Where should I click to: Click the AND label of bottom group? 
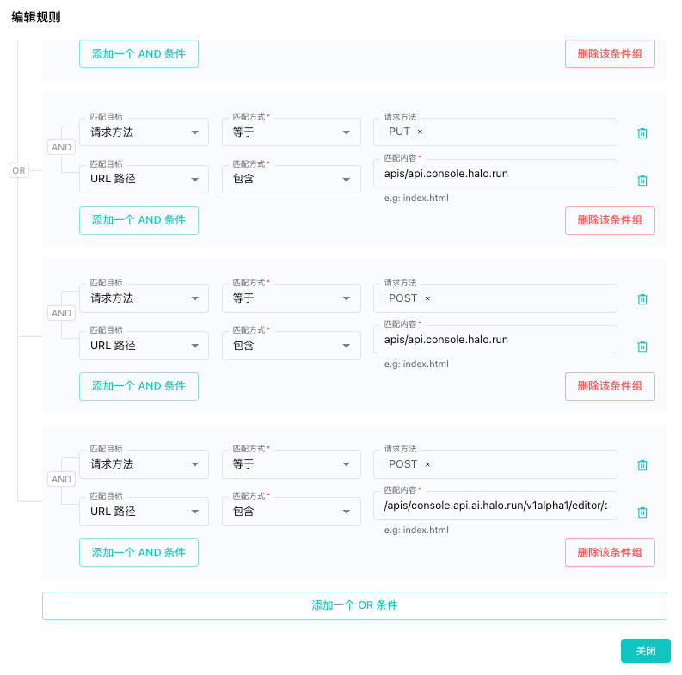coord(61,479)
